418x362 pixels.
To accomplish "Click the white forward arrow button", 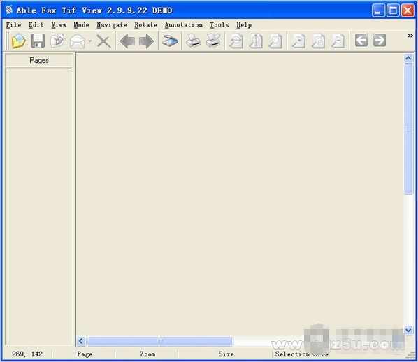I will point(380,41).
